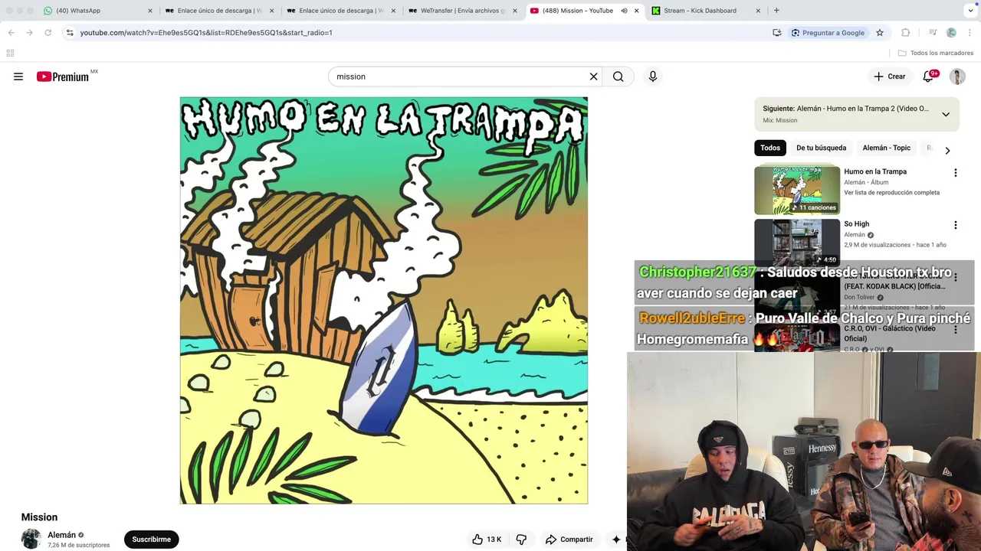Clear the search box with the X
The height and width of the screenshot is (551, 981).
593,77
